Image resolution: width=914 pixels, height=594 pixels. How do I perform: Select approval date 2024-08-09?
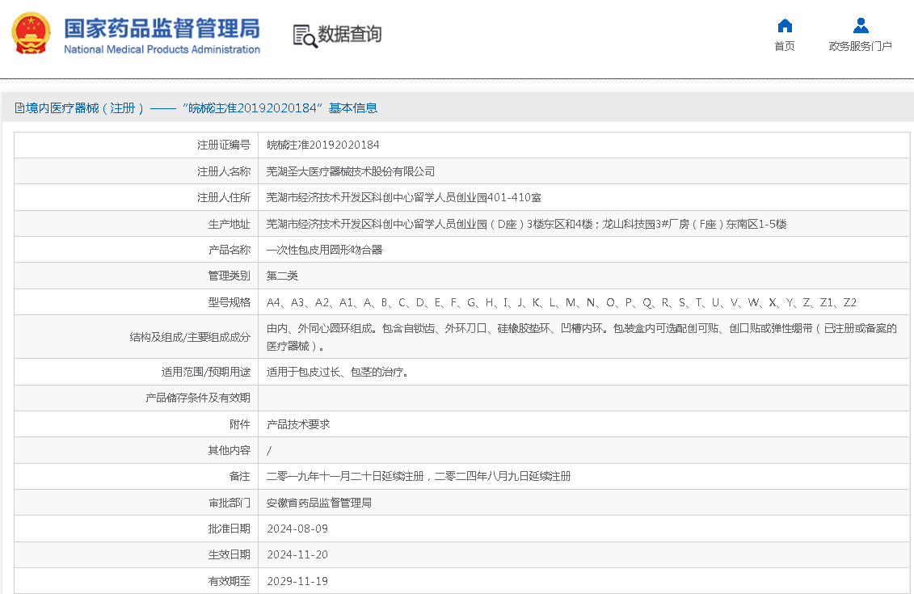(x=297, y=529)
